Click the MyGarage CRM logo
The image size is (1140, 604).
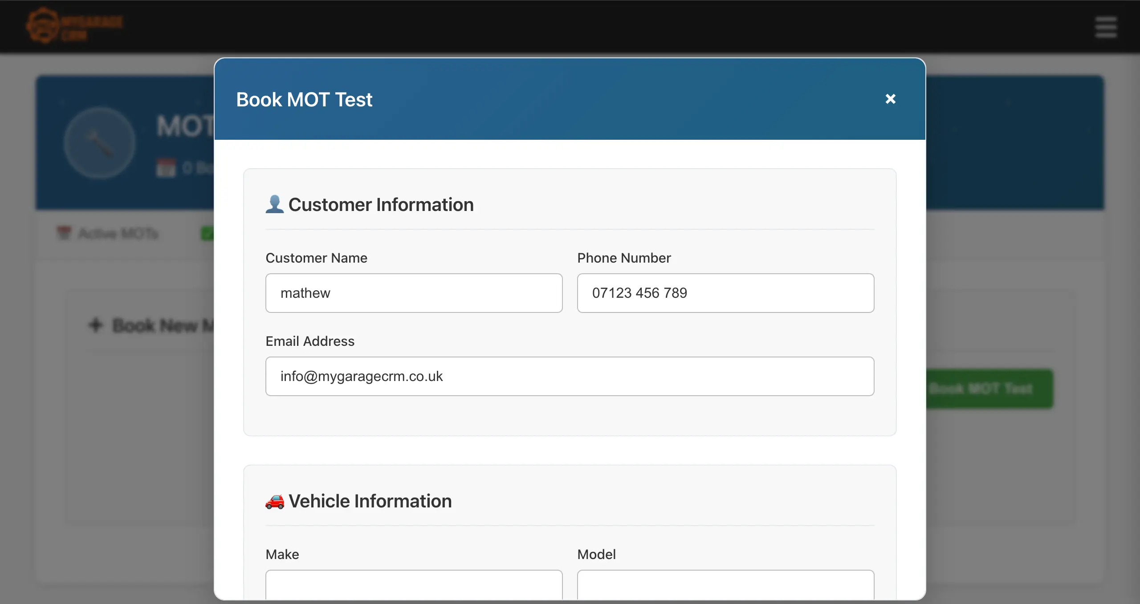(x=74, y=26)
